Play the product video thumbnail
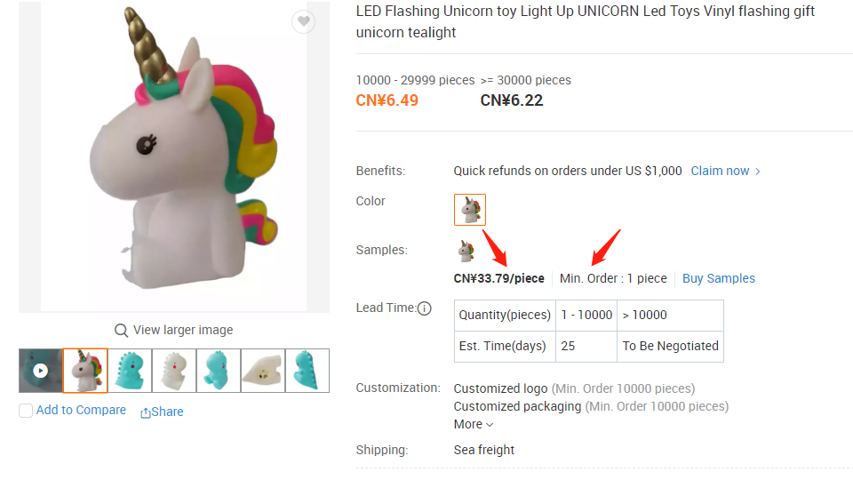Image resolution: width=853 pixels, height=480 pixels. click(x=41, y=371)
